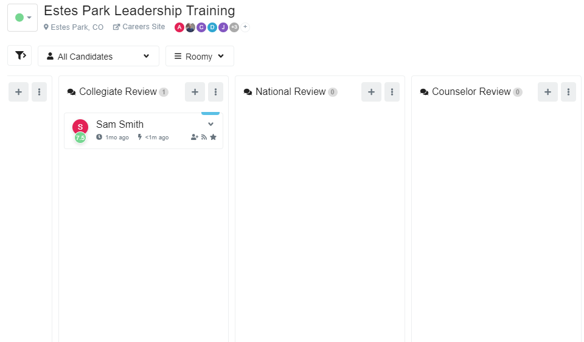Viewport: 584px width, 342px height.
Task: Click the plus button to add team member
Action: coord(245,27)
